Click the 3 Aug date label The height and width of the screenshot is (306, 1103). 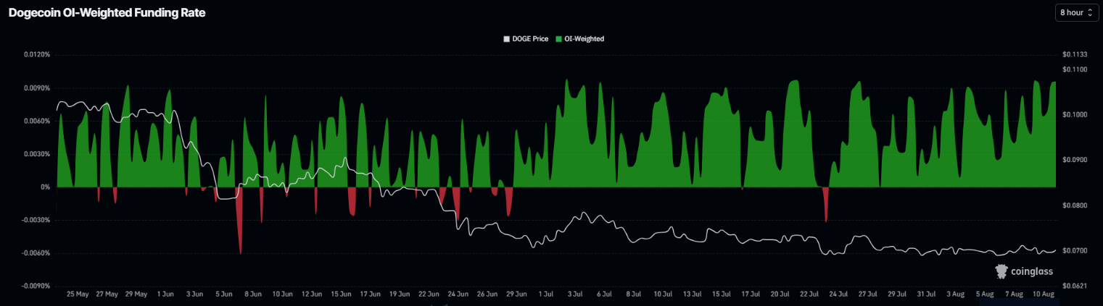tap(956, 294)
